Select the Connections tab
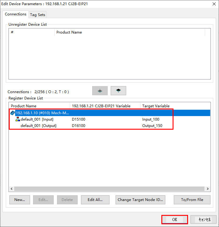The height and width of the screenshot is (227, 219). tap(15, 14)
